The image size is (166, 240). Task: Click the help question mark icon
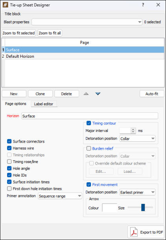[143, 5]
